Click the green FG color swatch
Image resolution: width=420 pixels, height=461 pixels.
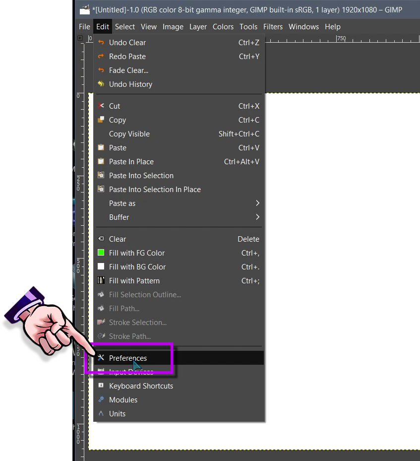(x=101, y=253)
